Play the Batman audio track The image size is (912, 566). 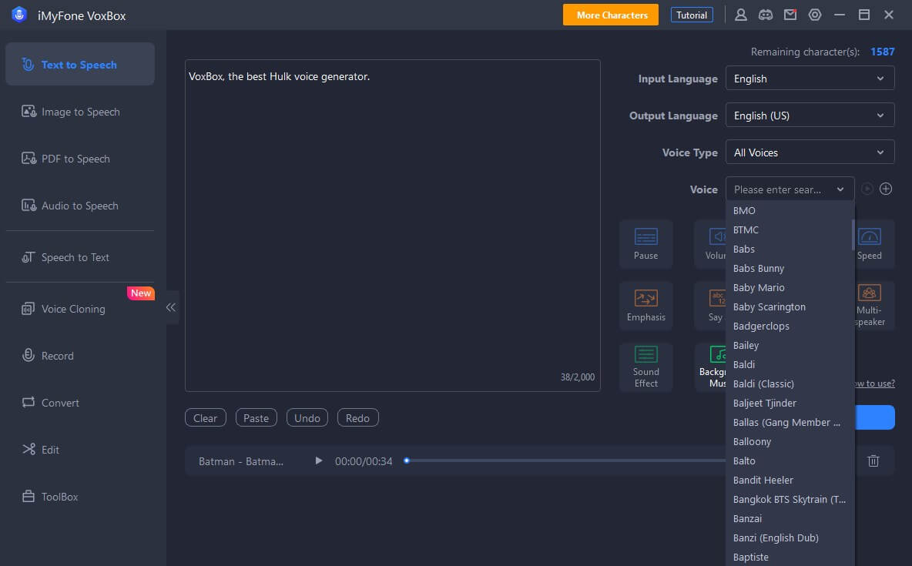(319, 461)
